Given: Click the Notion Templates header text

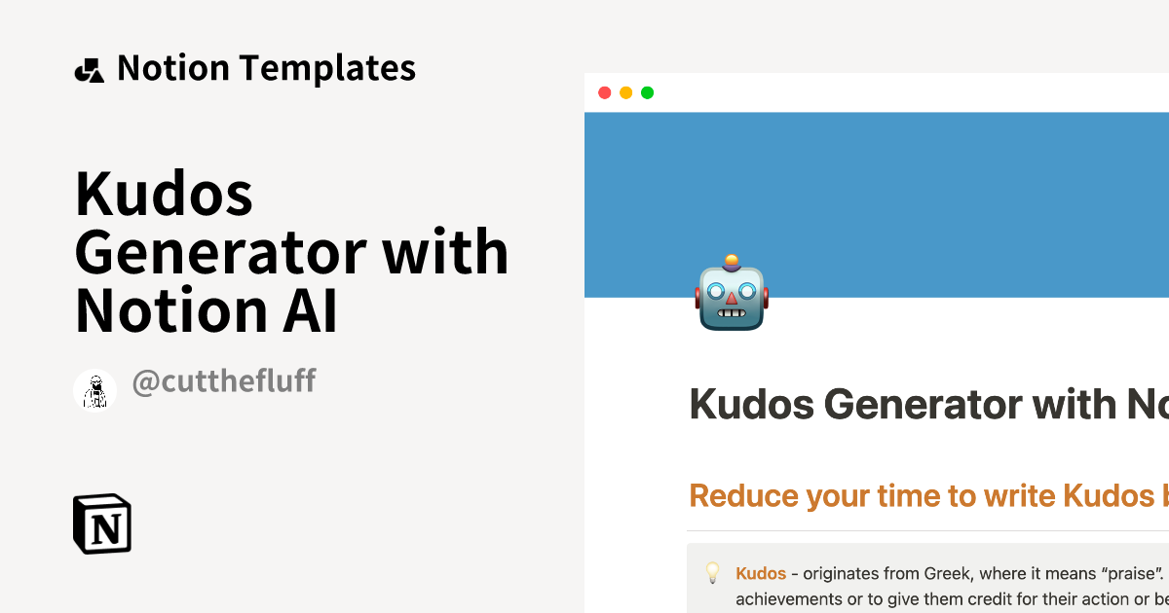Looking at the screenshot, I should point(267,67).
